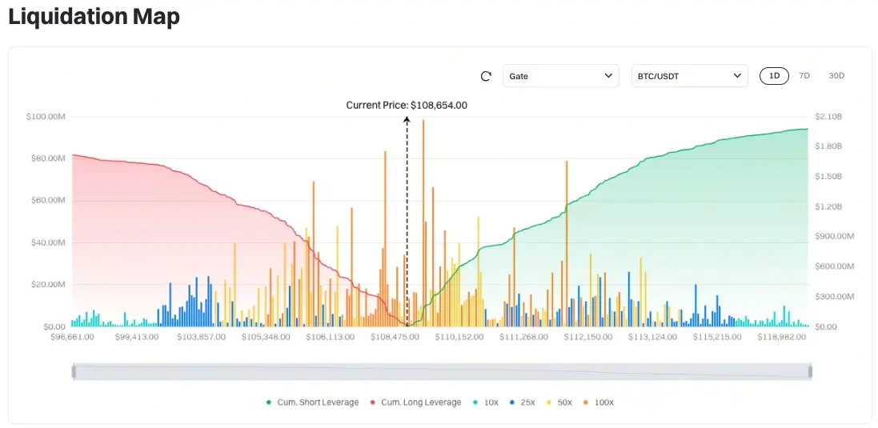Open the Gate exchange dropdown
The height and width of the screenshot is (428, 878).
point(560,75)
